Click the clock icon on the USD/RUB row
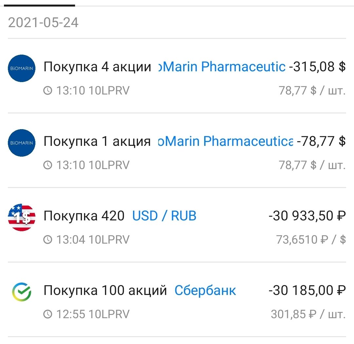Viewport: 354px width, 344px height. point(49,240)
